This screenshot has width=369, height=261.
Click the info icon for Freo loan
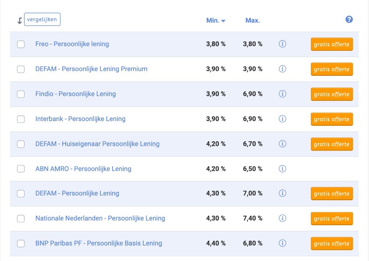point(283,44)
